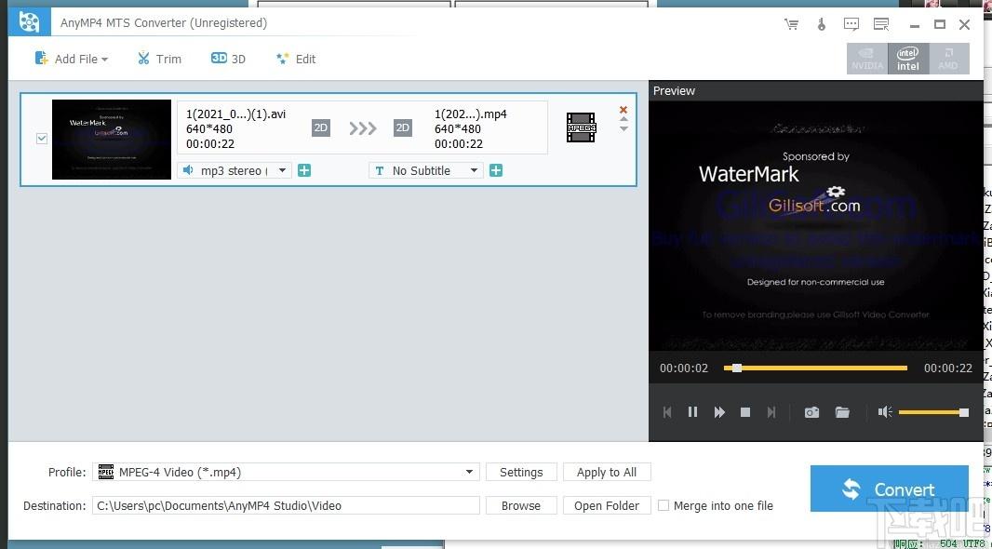Start conversion with Convert button
Viewport: 992px width, 549px height.
[889, 489]
